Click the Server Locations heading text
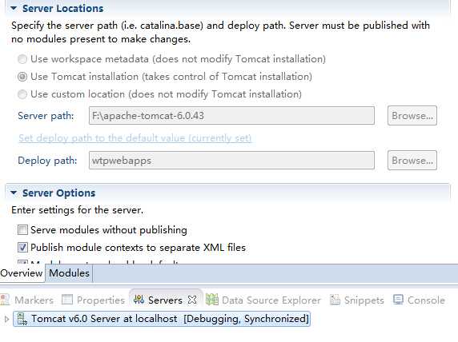Screen dimensions: 458x342 [x=62, y=9]
